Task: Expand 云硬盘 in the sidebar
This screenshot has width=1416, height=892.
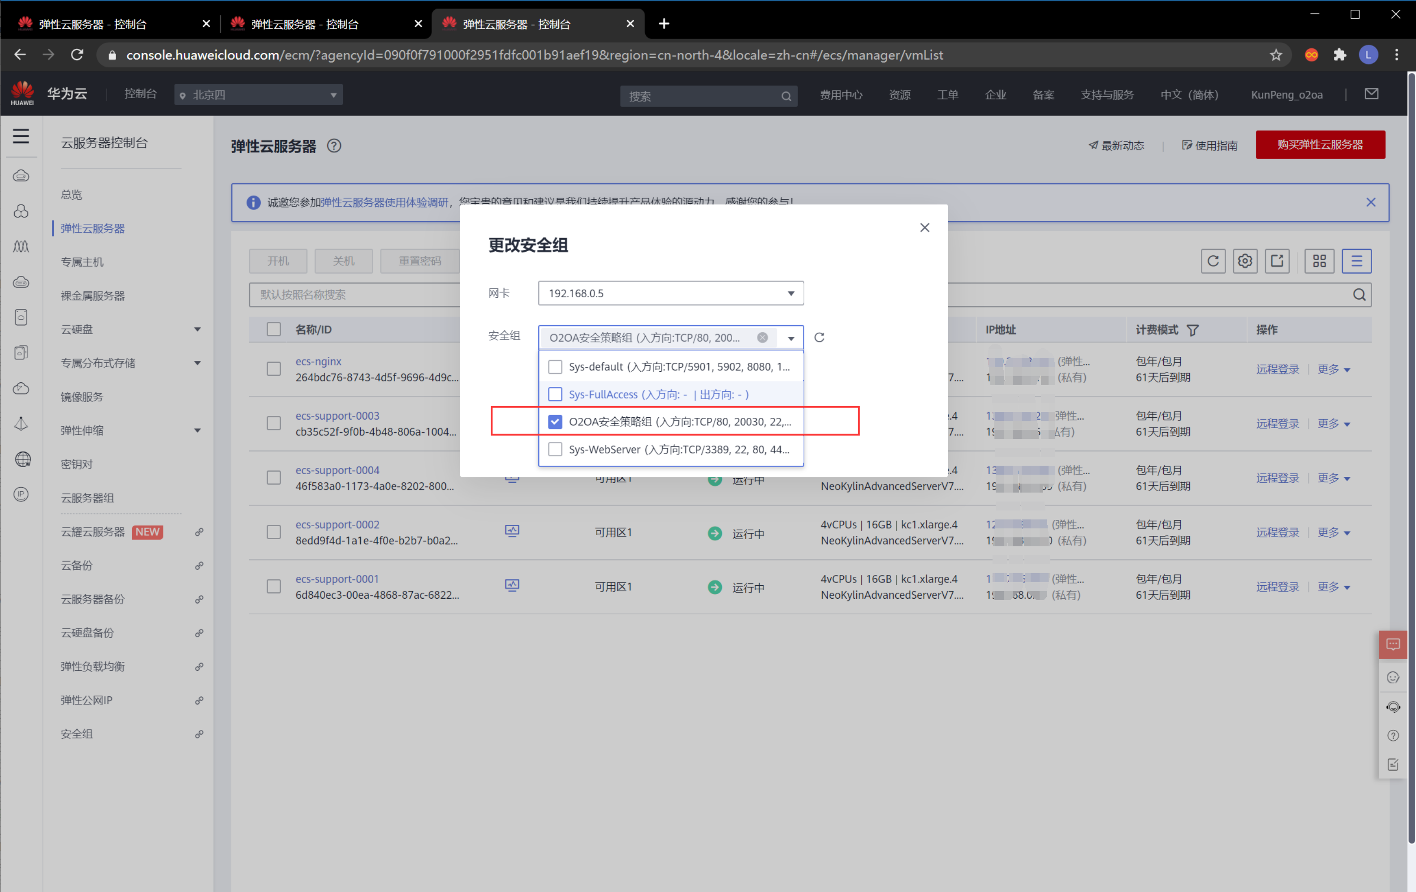Action: 198,330
